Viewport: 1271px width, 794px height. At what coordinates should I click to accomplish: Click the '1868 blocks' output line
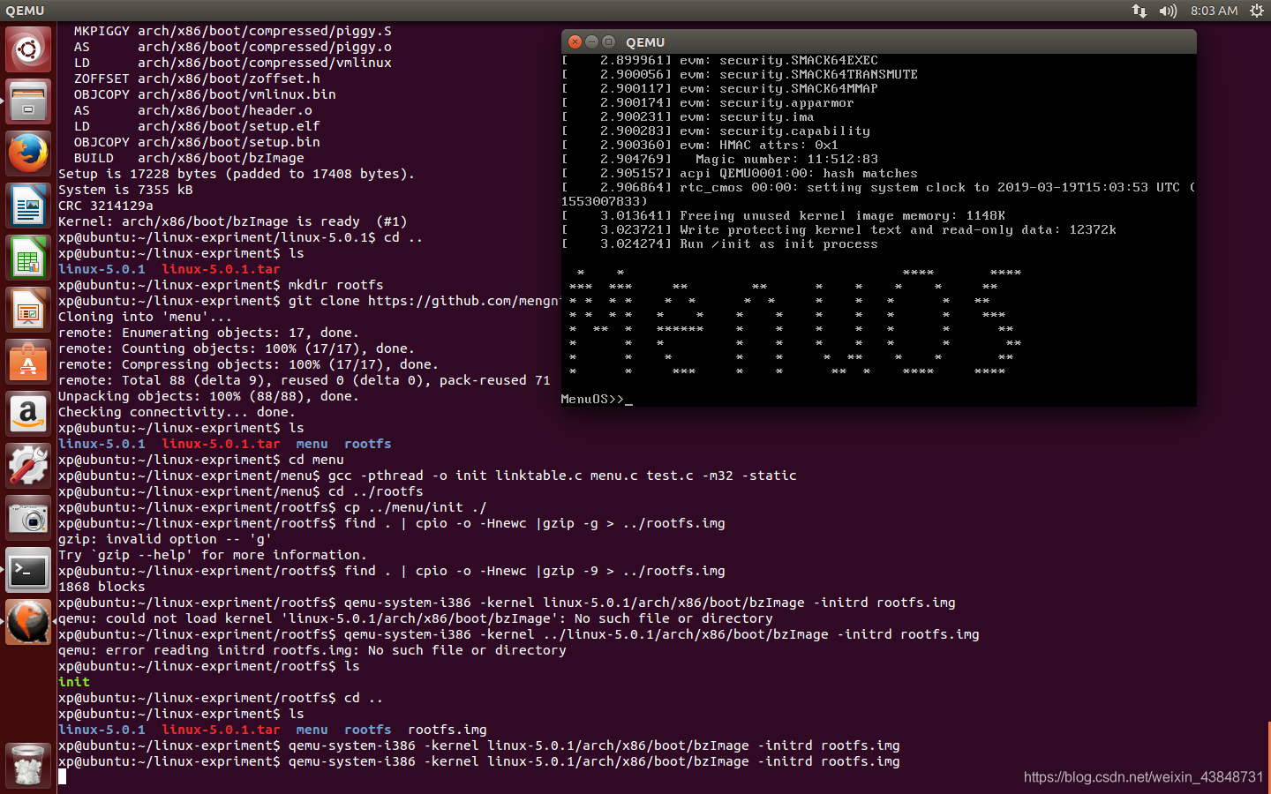tap(102, 587)
